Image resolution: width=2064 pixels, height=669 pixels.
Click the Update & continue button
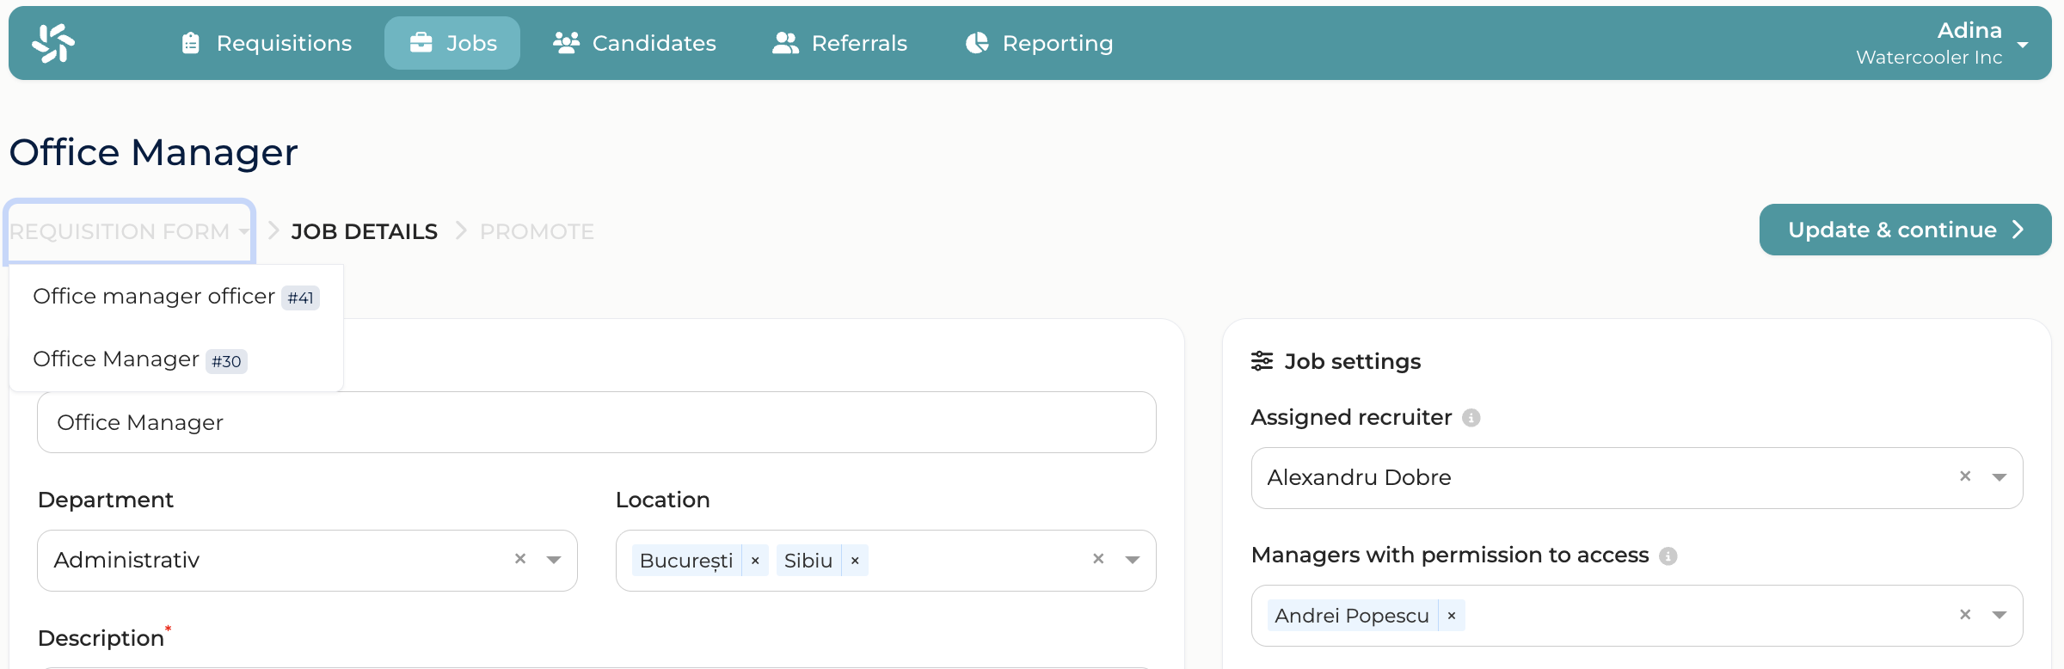1905,230
